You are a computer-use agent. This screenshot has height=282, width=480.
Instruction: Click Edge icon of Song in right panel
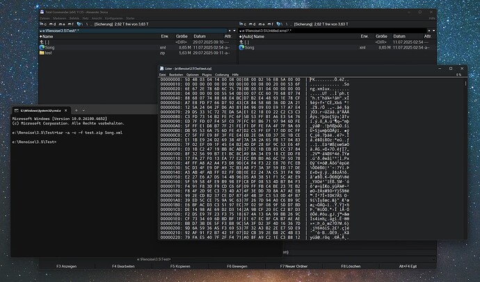click(241, 47)
